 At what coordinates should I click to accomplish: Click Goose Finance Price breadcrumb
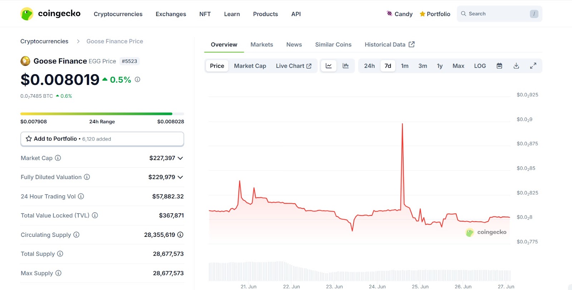(x=115, y=41)
